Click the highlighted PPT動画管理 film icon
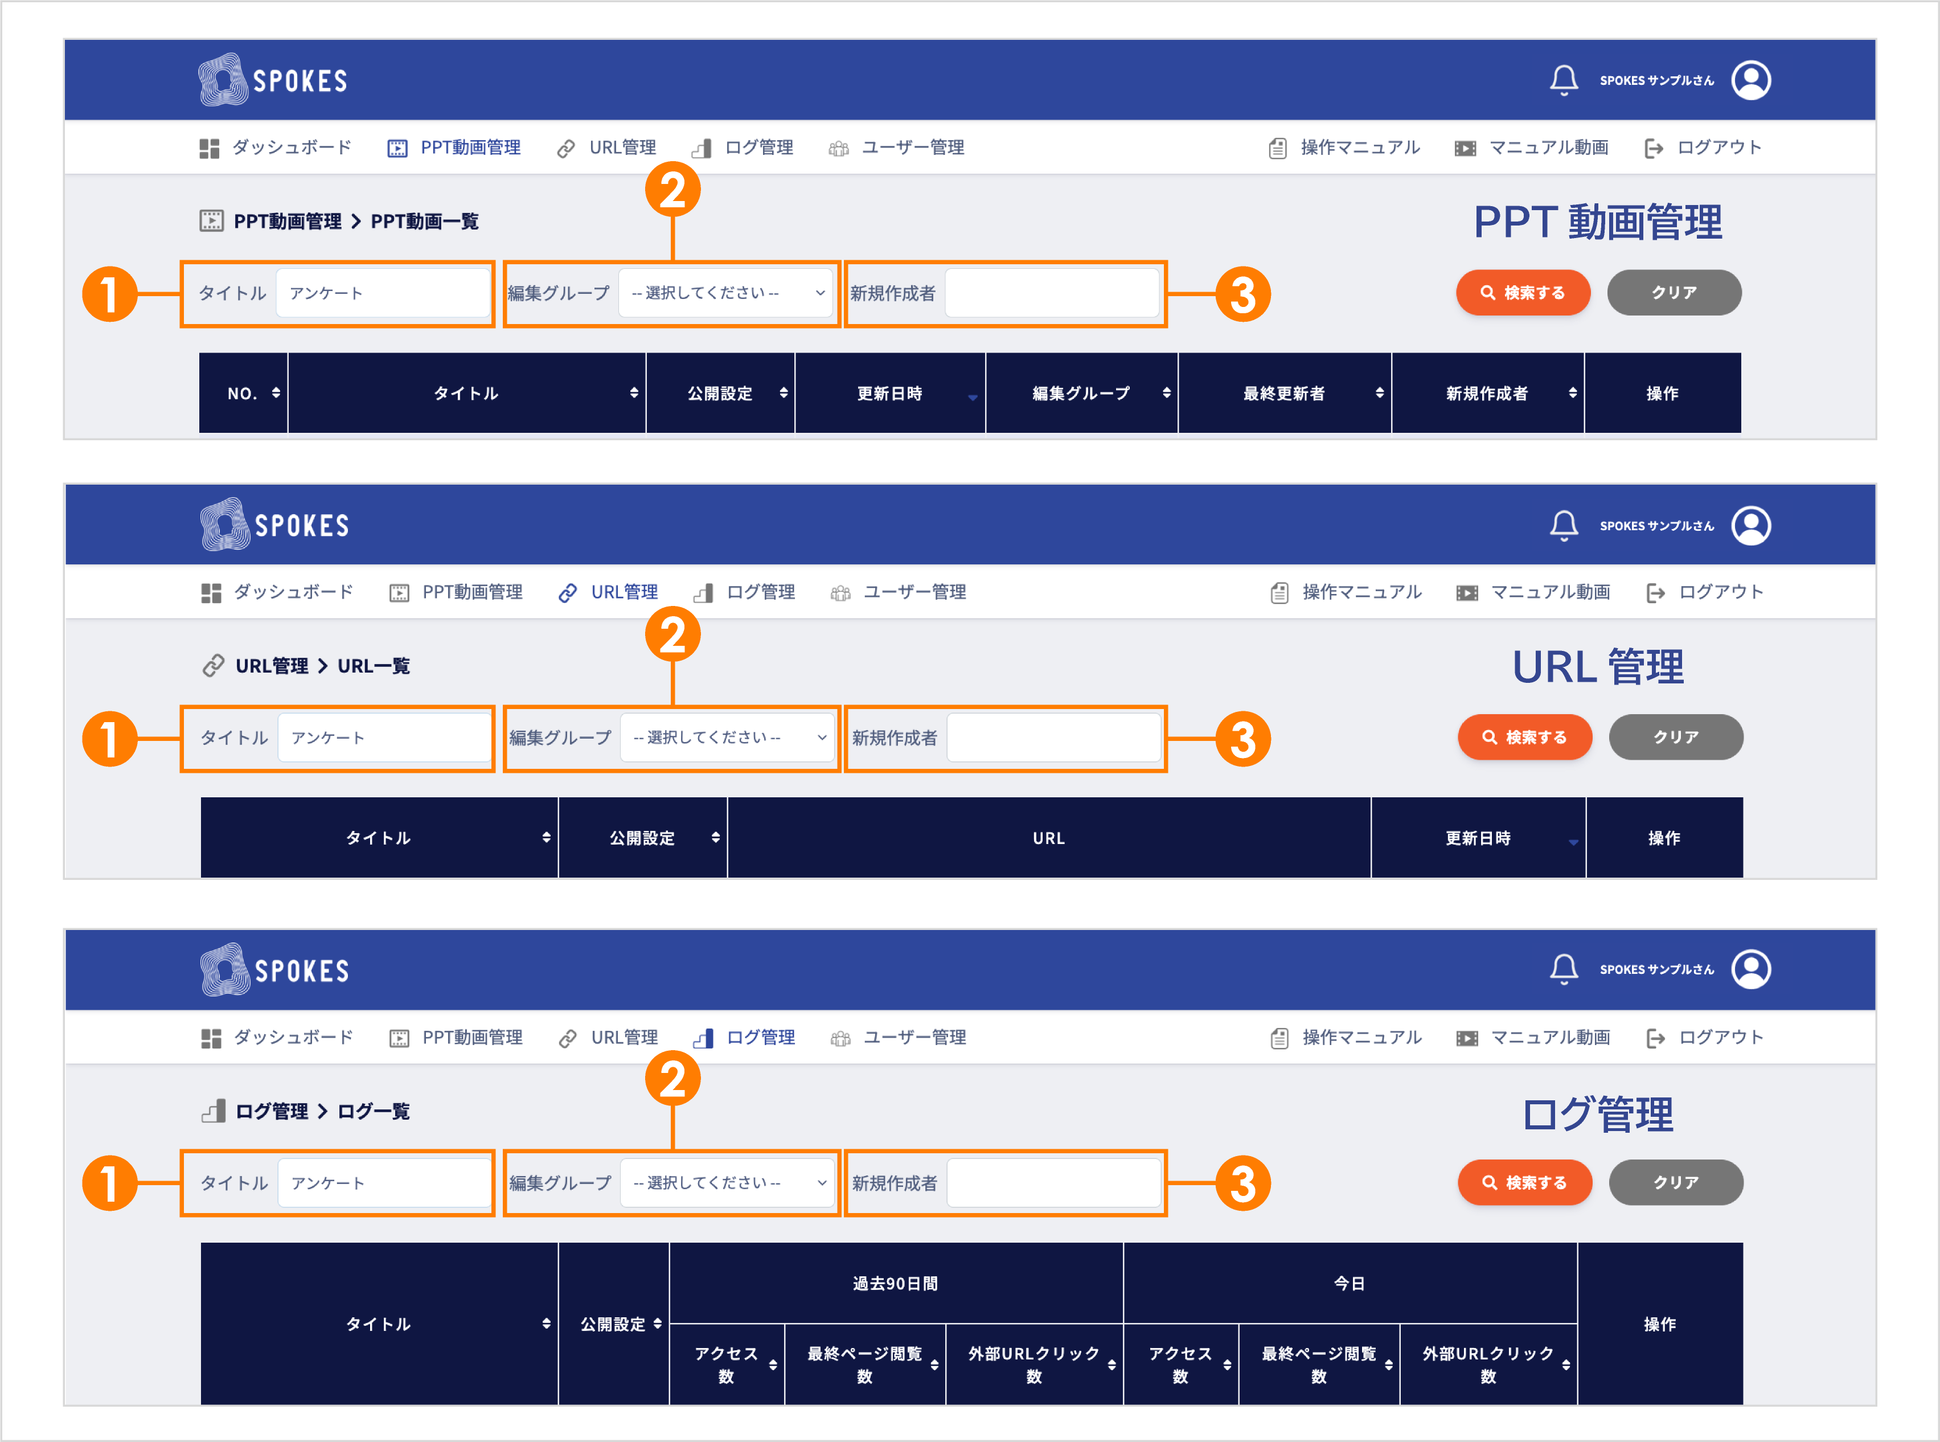 [397, 149]
